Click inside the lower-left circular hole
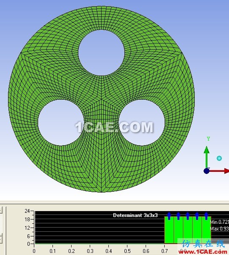This screenshot has width=229, height=255. coord(61,122)
